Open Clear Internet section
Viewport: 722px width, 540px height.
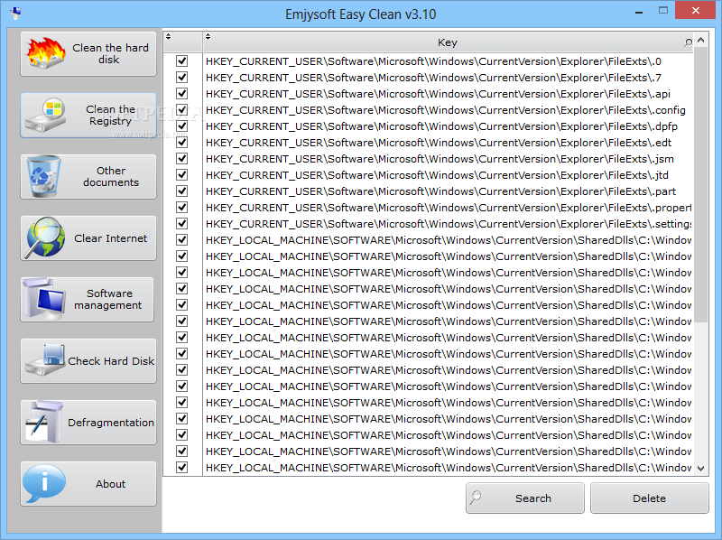(88, 238)
